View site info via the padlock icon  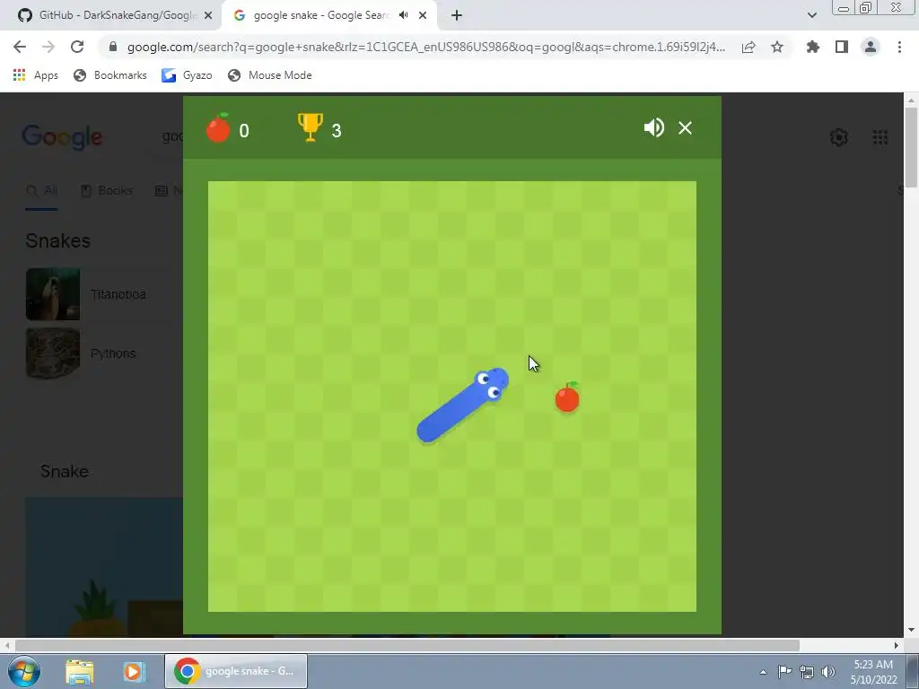click(x=113, y=47)
